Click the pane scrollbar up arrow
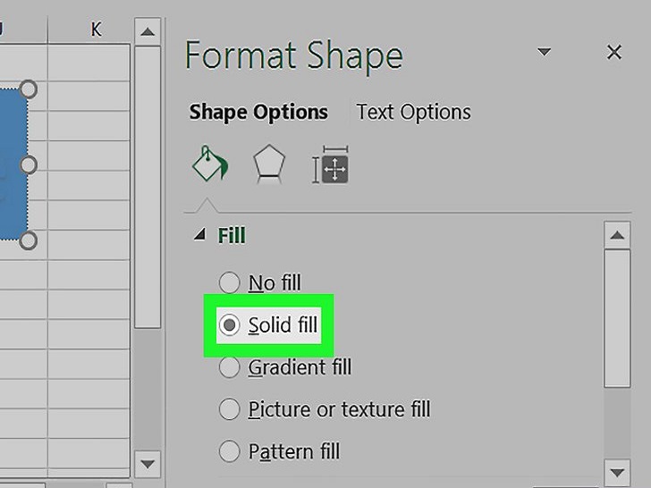This screenshot has width=651, height=488. coord(617,235)
